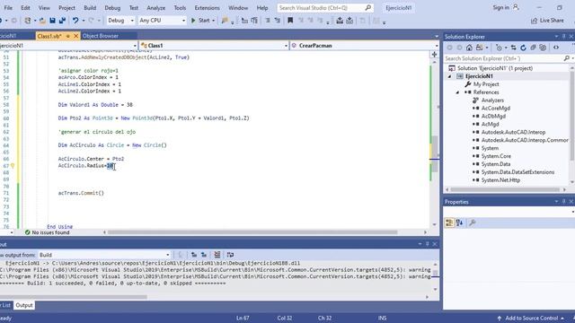Toggle auto-hide pin on Output panel

[x=428, y=244]
